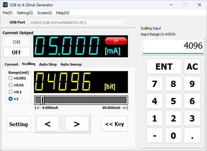Click the '|<--4.000mA' slider label
The image size is (207, 151).
coord(46,108)
